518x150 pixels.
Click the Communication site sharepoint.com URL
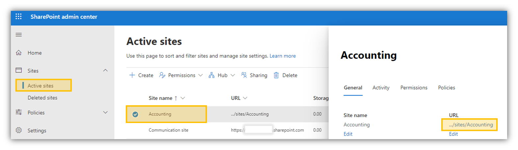(268, 130)
